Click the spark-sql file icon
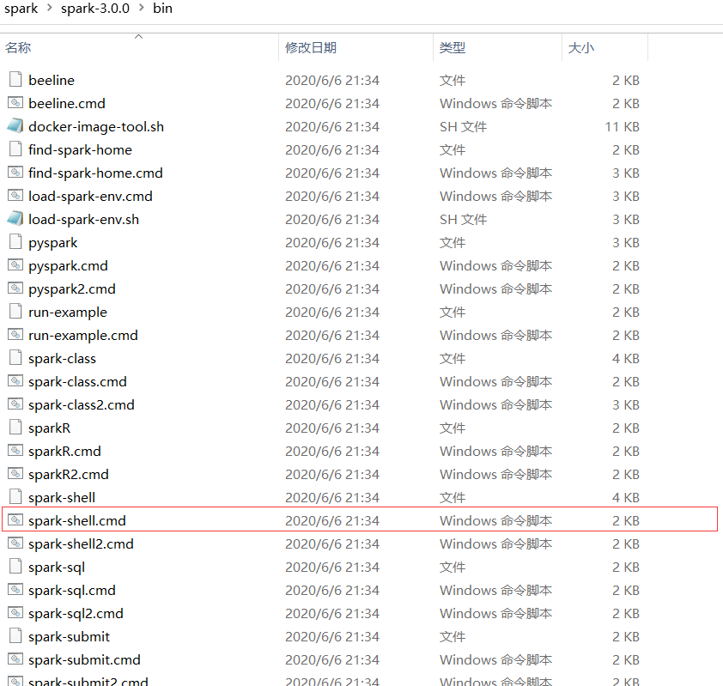 pos(15,566)
